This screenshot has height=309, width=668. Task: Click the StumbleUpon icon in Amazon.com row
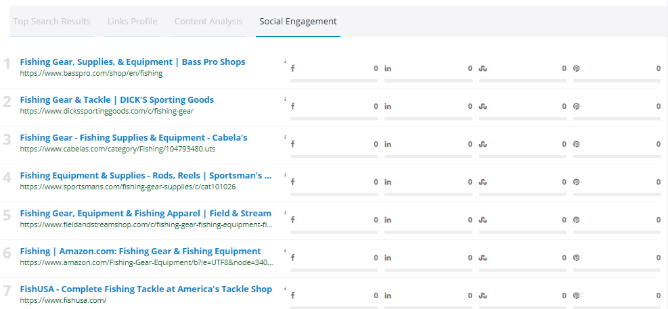coord(483,258)
